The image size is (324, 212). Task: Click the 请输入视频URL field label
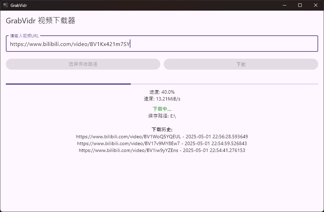[x=24, y=36]
